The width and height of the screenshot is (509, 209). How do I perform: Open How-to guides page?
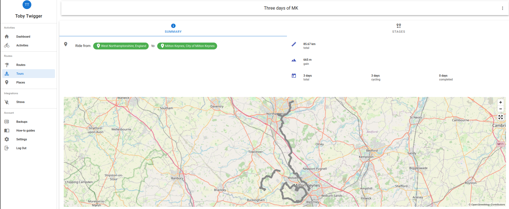tap(29, 130)
